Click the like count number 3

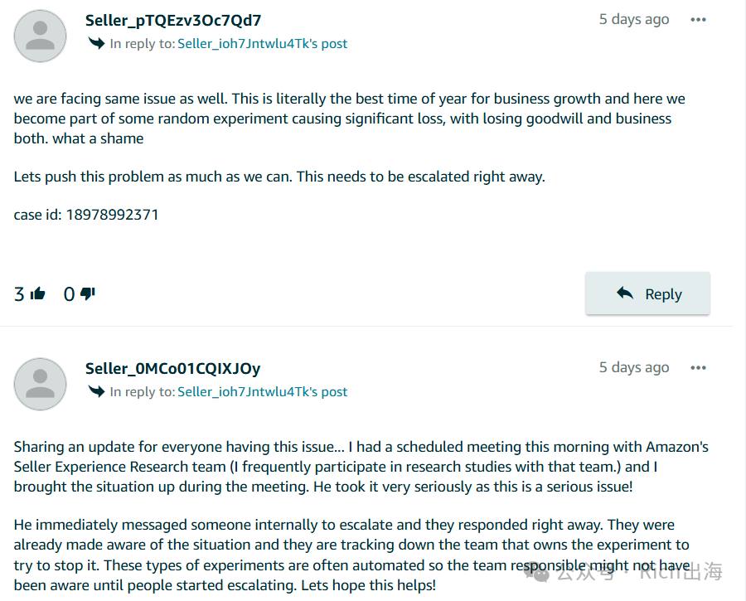(19, 294)
